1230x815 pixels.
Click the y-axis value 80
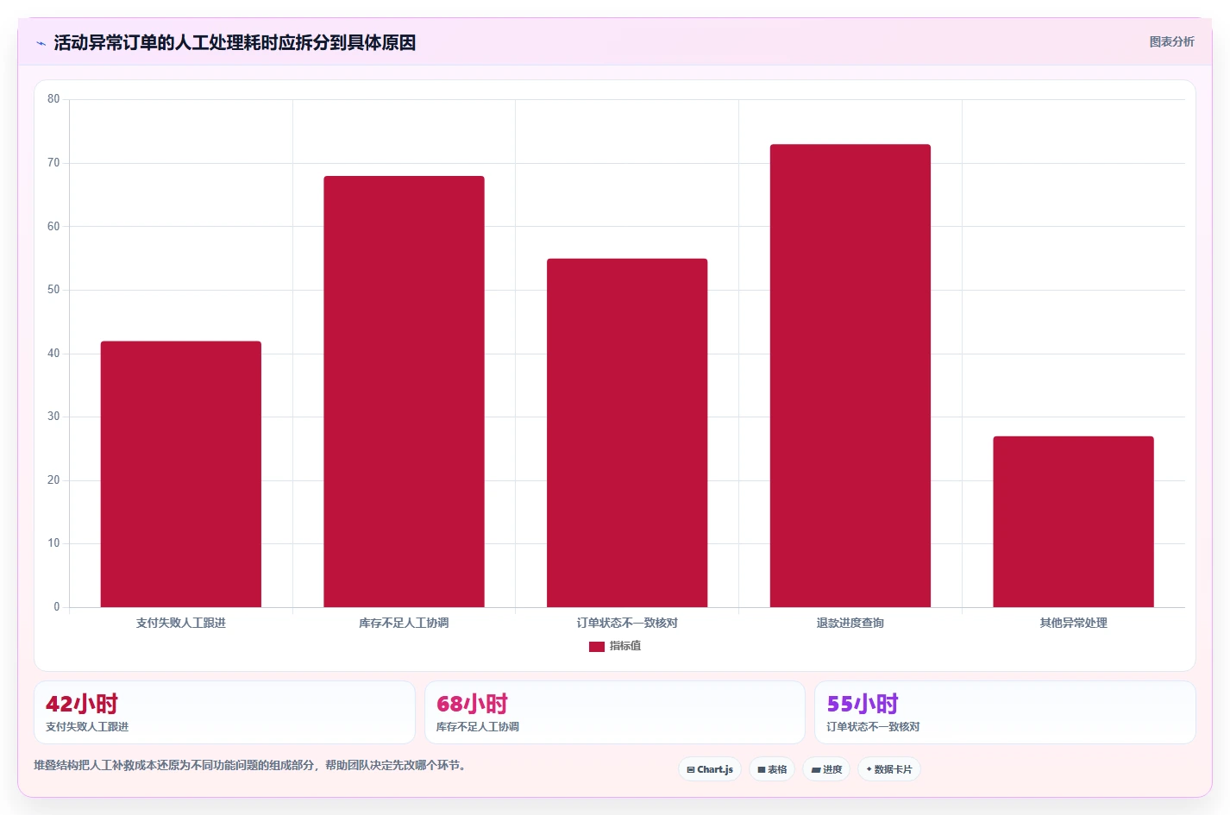pyautogui.click(x=53, y=99)
